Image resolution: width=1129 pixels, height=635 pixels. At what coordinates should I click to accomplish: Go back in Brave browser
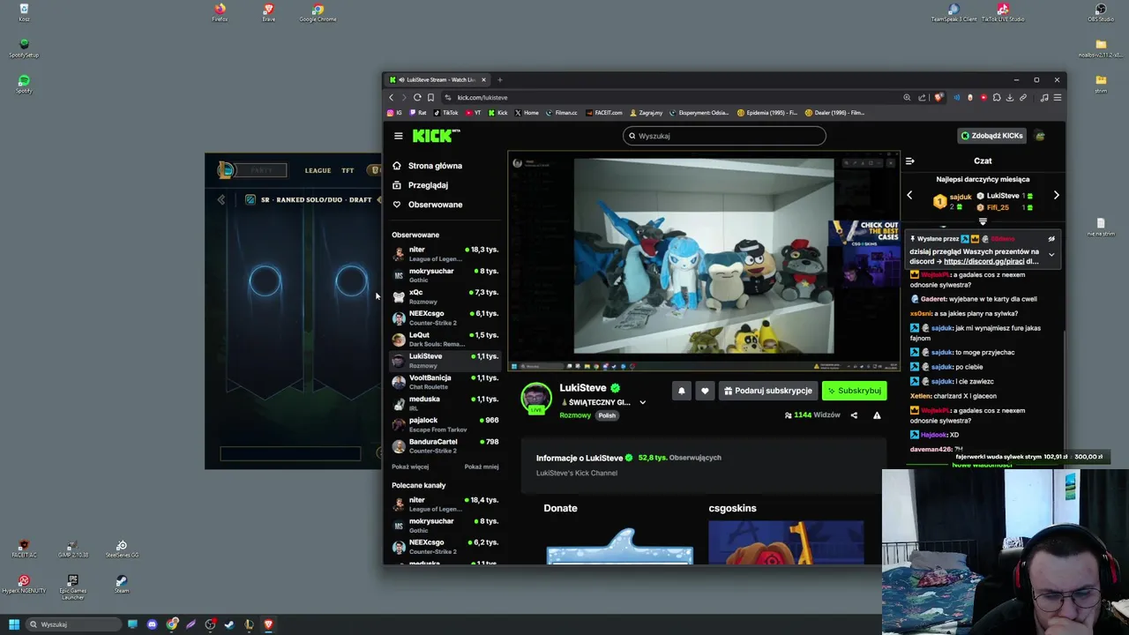tap(392, 97)
